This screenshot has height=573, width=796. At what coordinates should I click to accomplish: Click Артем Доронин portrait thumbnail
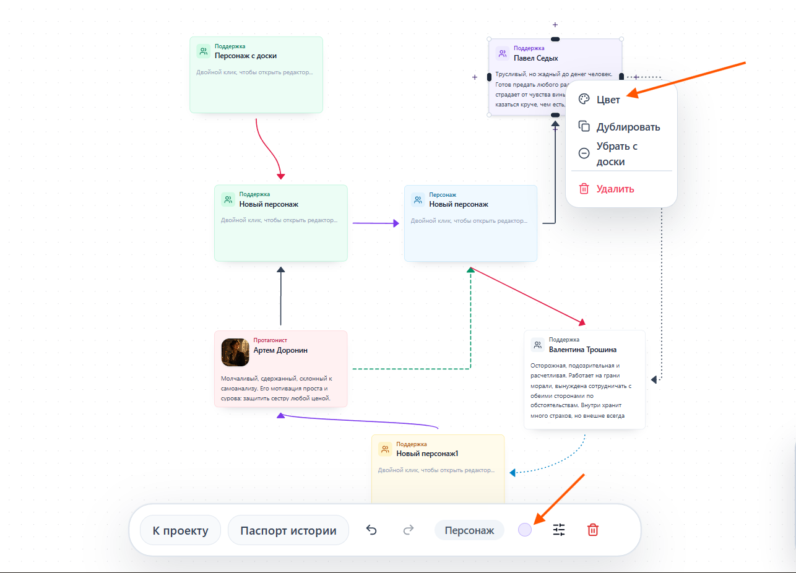(x=235, y=352)
